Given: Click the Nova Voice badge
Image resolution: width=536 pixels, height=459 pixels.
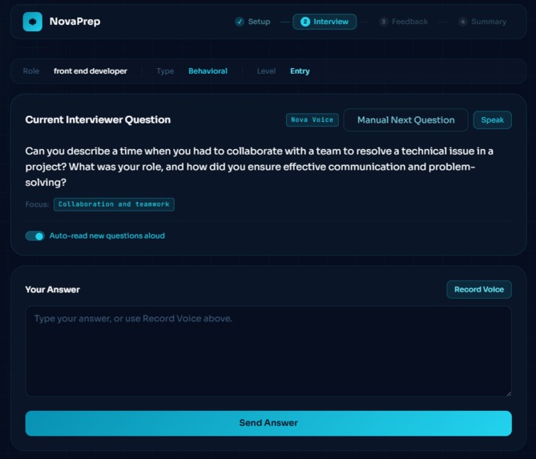Looking at the screenshot, I should 312,119.
